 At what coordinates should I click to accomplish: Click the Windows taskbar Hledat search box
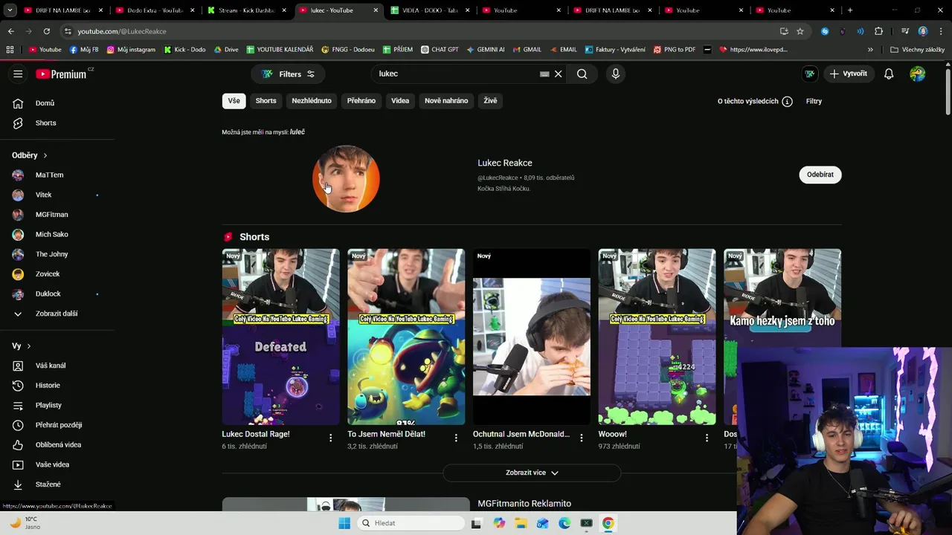point(411,523)
